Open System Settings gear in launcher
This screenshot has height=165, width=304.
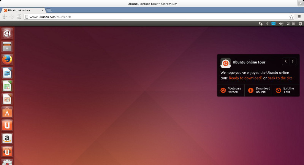[x=7, y=162]
